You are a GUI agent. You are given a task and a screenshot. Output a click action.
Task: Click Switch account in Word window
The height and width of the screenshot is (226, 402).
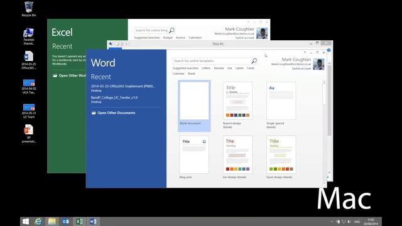tap(301, 68)
